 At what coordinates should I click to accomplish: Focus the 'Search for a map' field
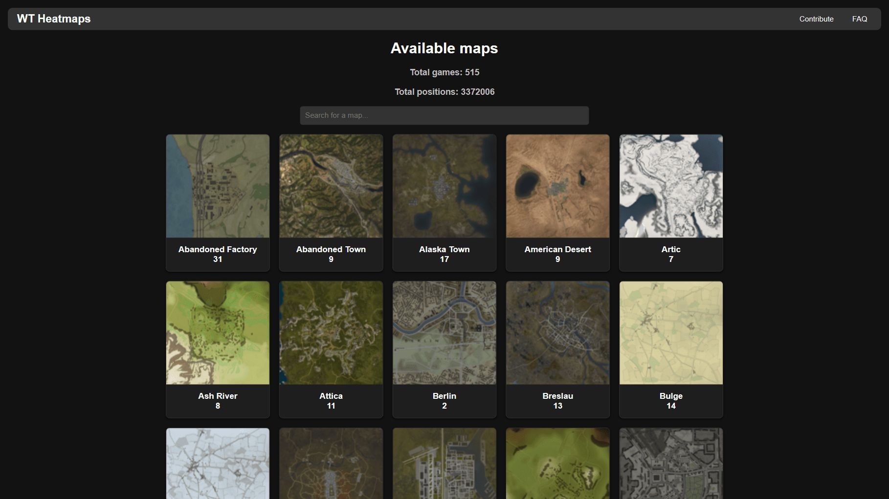444,115
